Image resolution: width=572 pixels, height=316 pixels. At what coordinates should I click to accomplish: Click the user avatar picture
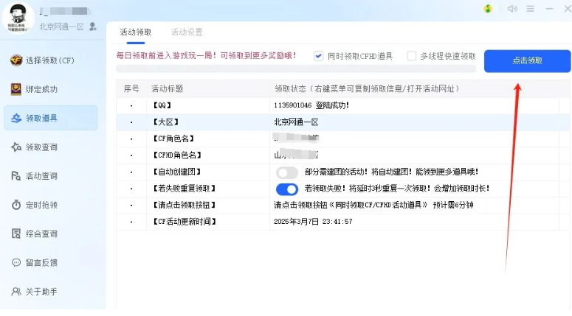(x=20, y=15)
